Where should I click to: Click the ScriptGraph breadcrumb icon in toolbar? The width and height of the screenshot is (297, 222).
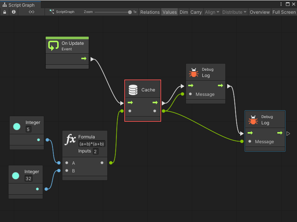(x=52, y=12)
